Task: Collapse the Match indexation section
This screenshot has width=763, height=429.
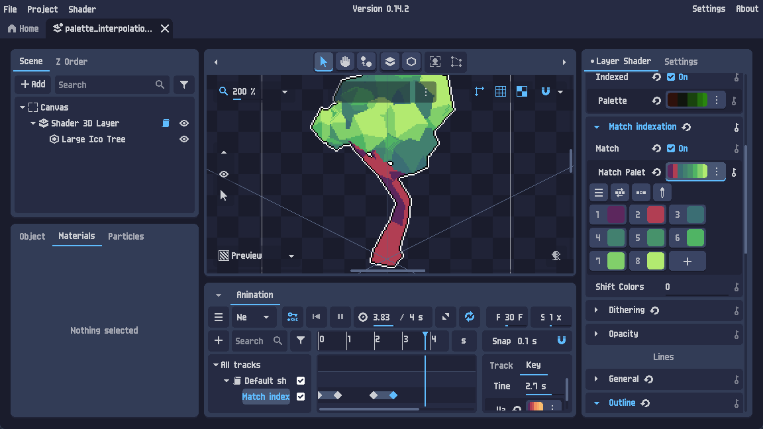Action: coord(597,126)
